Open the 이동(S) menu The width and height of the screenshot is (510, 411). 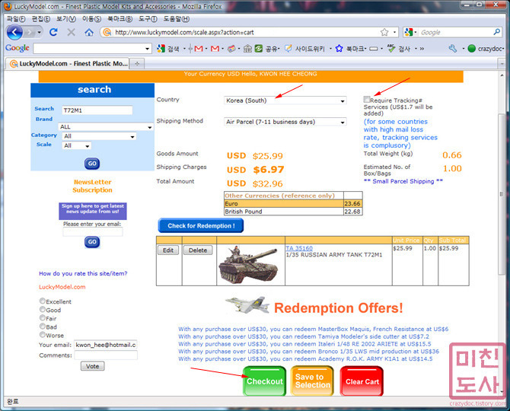[x=91, y=19]
